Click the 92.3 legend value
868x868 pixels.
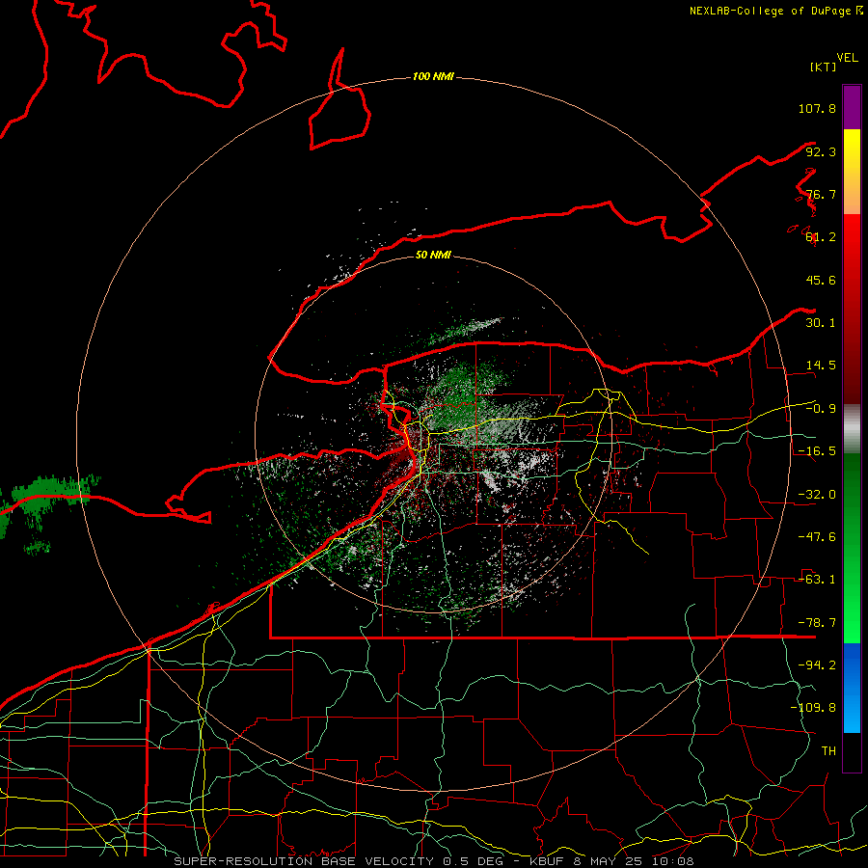click(x=821, y=151)
